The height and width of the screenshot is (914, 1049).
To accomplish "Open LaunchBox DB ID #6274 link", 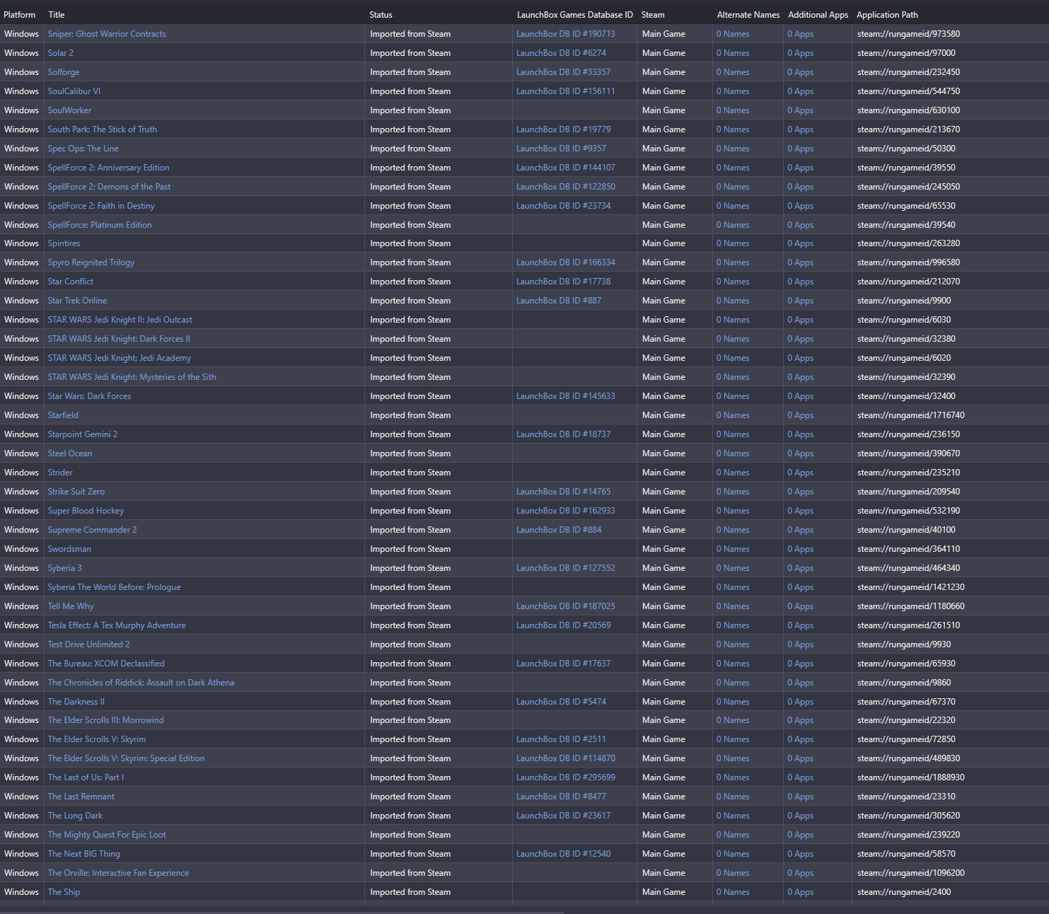I will [x=561, y=53].
